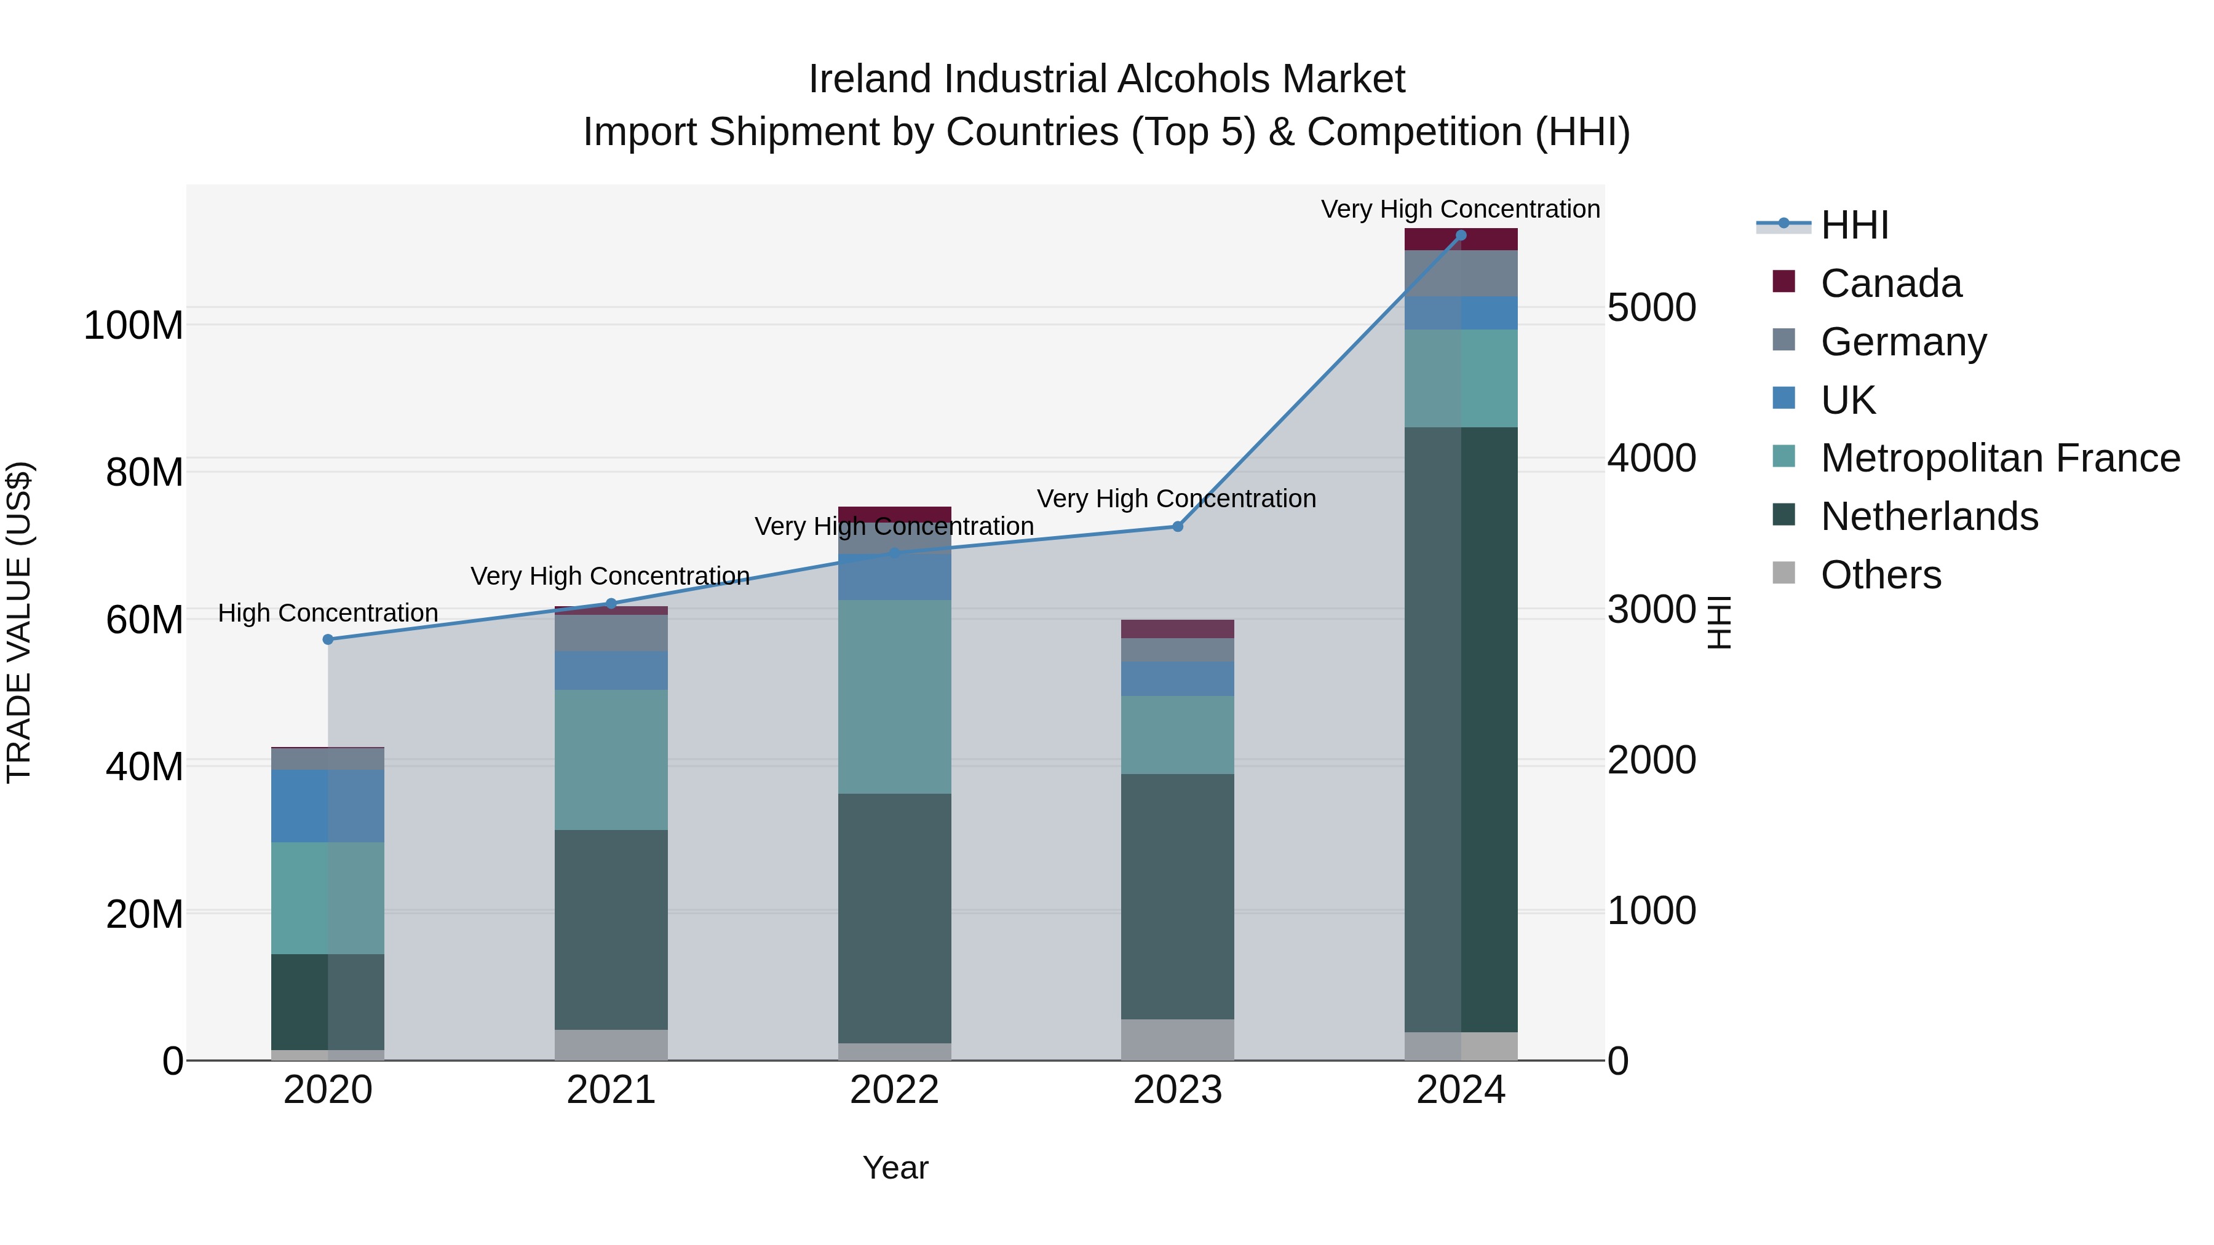This screenshot has height=1245, width=2214.
Task: Click the 2021 HHI data point
Action: point(611,604)
